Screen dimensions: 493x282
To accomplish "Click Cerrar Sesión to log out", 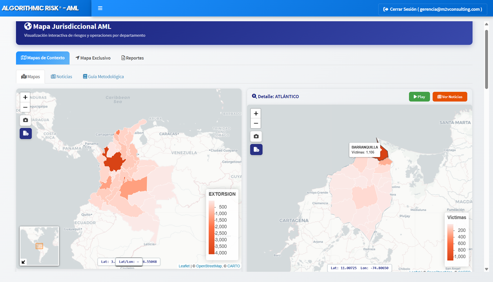I will [x=432, y=9].
